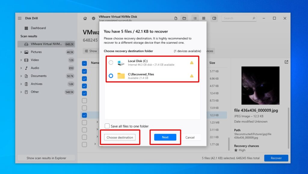This screenshot has width=308, height=174.
Task: Switch to list view in toolbar
Action: [195, 18]
